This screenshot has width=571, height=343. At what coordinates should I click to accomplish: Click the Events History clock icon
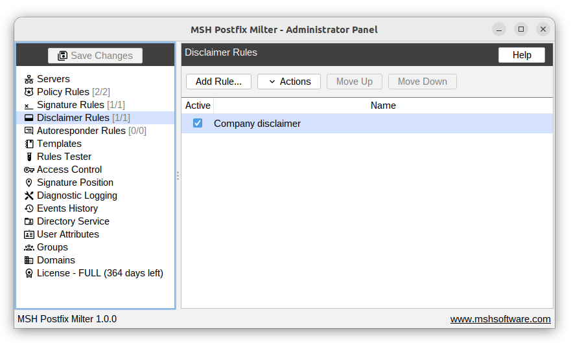tap(29, 208)
